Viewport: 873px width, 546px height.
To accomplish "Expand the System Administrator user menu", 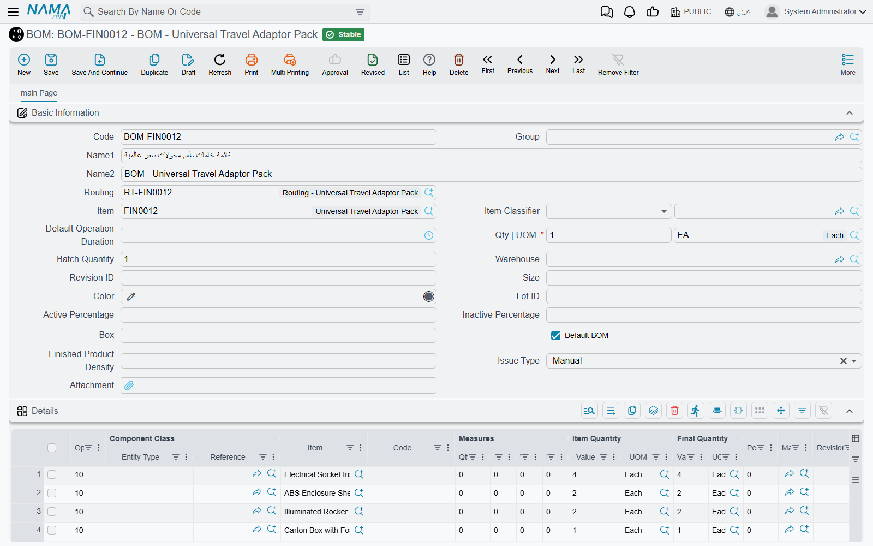I will pyautogui.click(x=815, y=11).
